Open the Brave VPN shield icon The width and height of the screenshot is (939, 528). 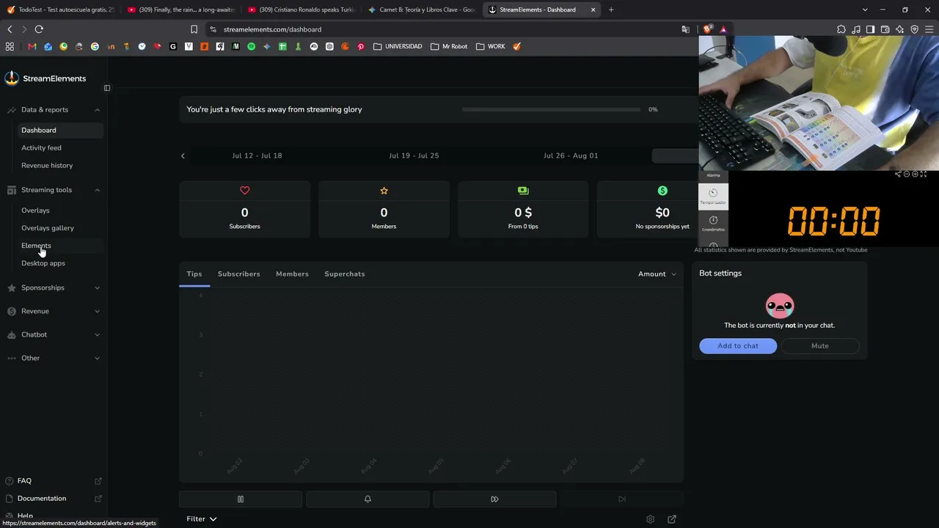915,29
